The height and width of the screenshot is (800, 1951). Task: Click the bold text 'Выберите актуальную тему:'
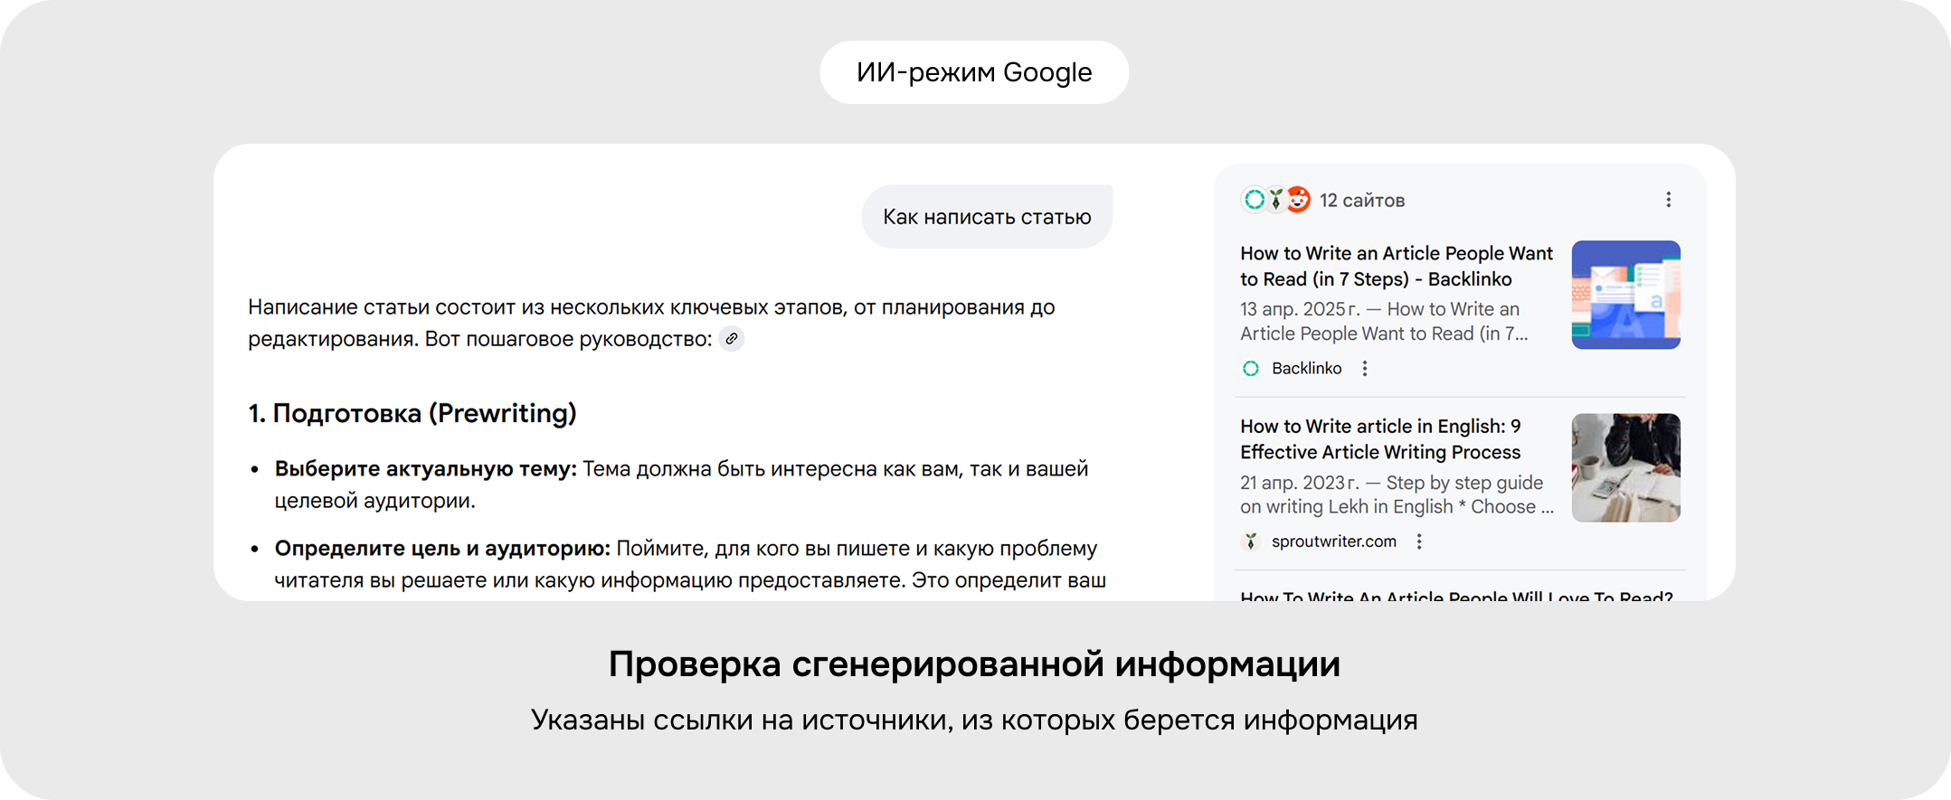(426, 469)
